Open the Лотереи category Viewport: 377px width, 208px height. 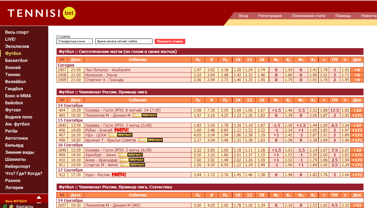tap(14, 187)
